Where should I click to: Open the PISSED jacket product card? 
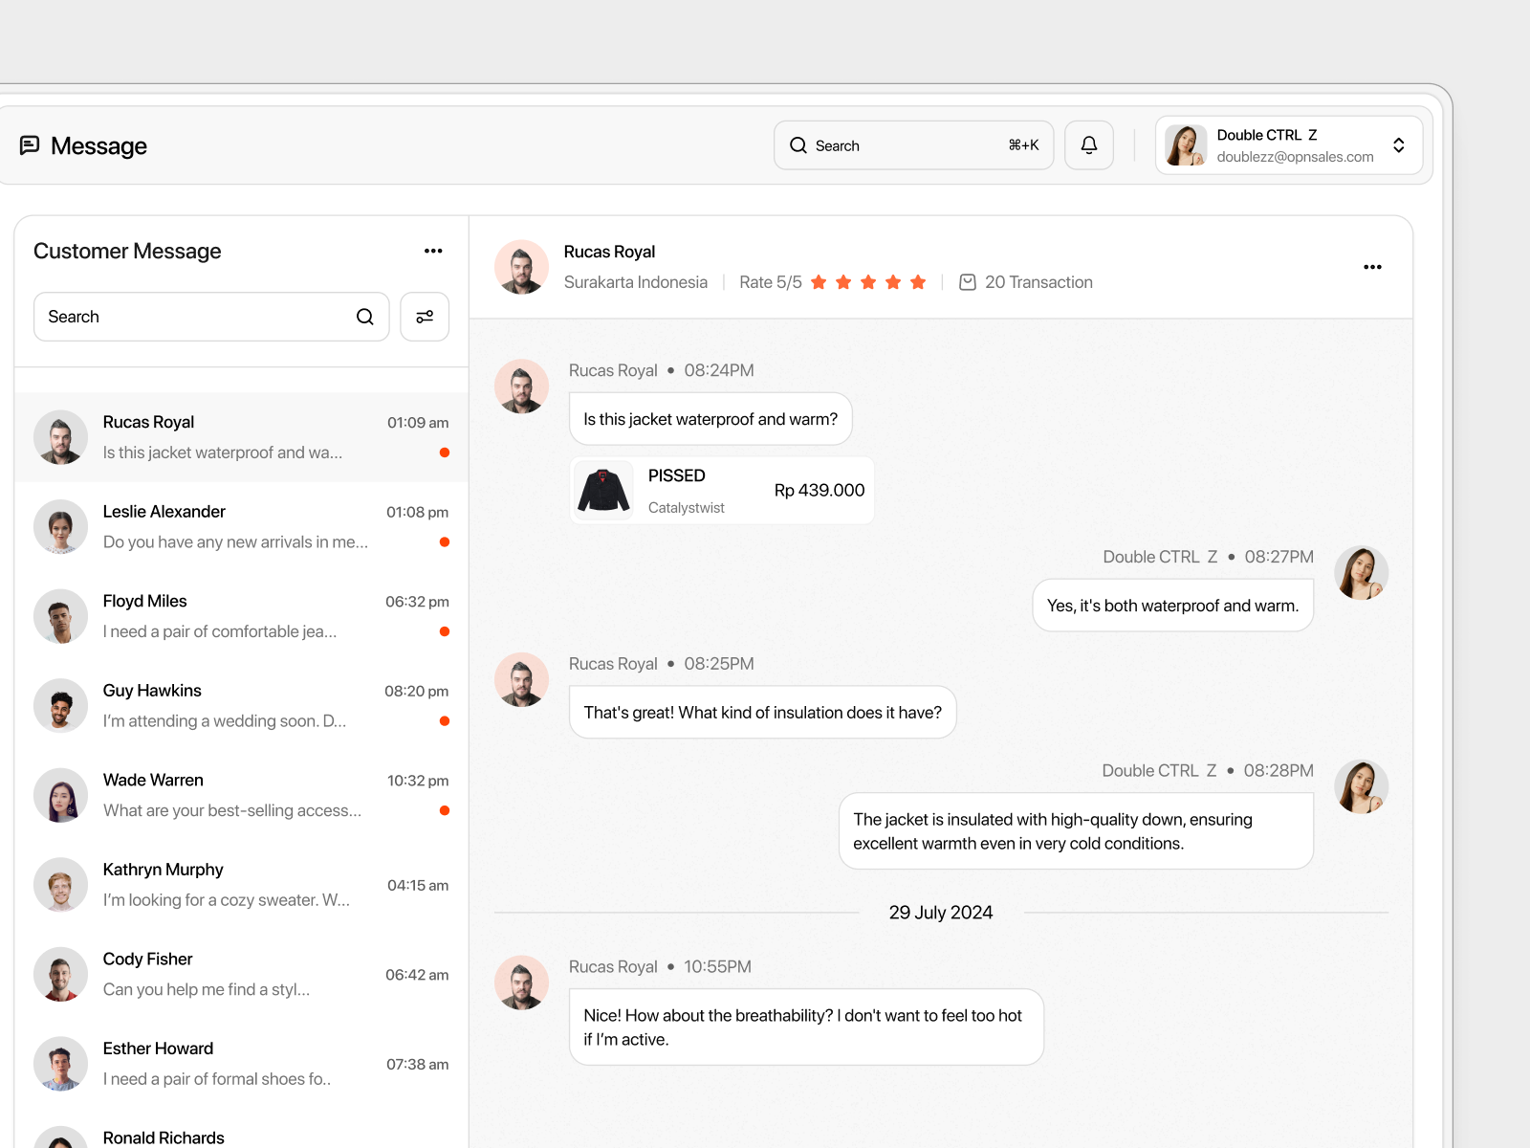tap(723, 491)
